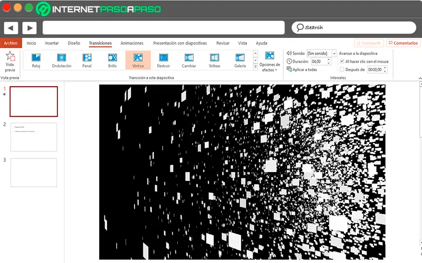
Task: Switch to the Inicio tab
Action: point(31,43)
